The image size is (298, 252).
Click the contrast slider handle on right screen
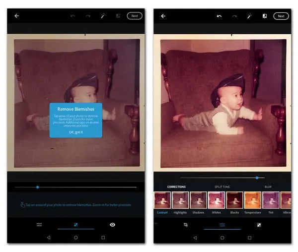click(257, 177)
